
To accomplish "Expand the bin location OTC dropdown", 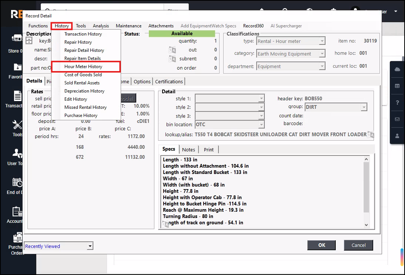I will pos(261,125).
